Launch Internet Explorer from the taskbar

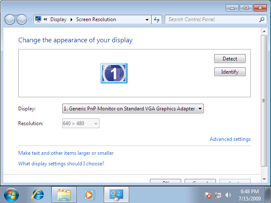coord(38,195)
